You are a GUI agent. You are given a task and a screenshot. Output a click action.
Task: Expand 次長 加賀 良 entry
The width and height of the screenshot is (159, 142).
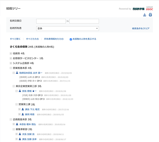16,134
